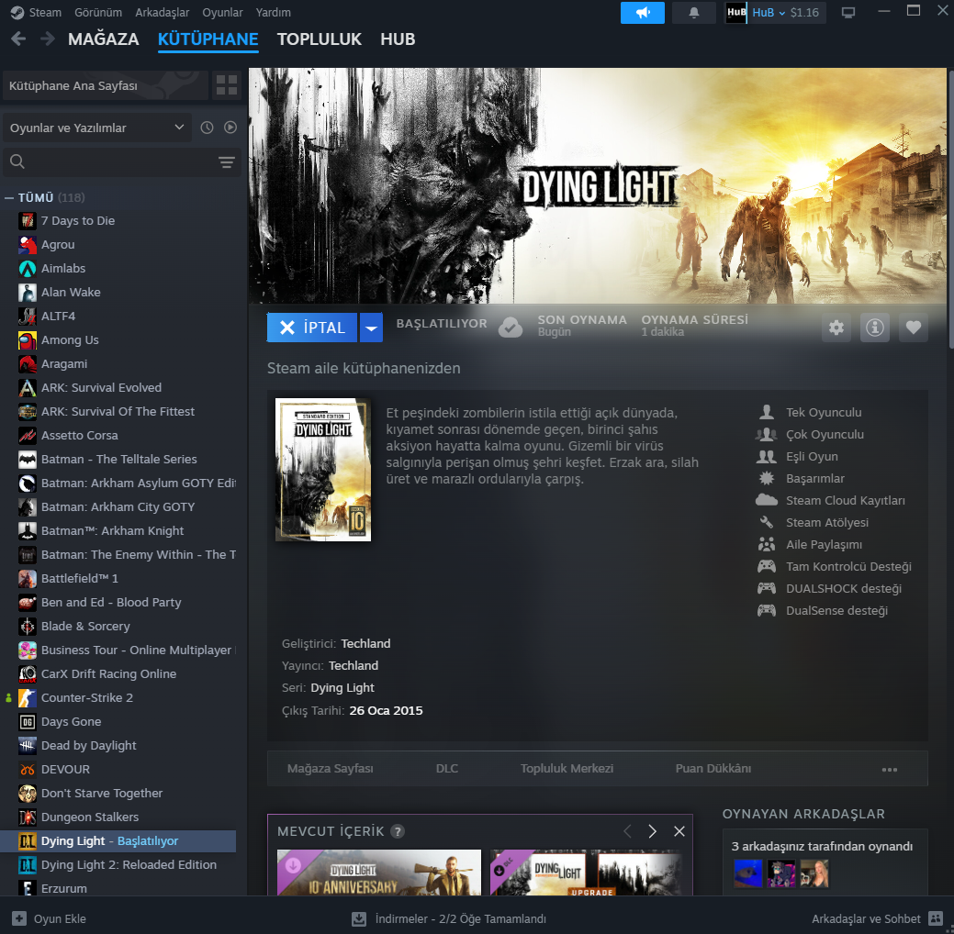Open the Yardım menu
This screenshot has width=954, height=934.
click(274, 12)
